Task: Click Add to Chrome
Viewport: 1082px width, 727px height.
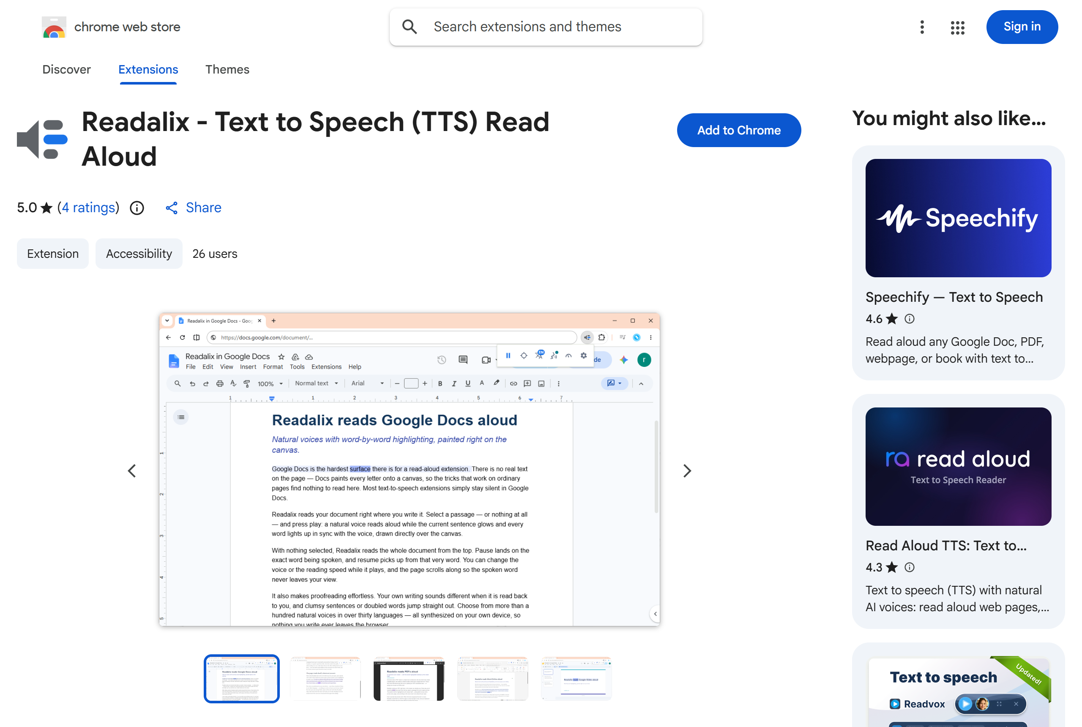Action: [738, 130]
